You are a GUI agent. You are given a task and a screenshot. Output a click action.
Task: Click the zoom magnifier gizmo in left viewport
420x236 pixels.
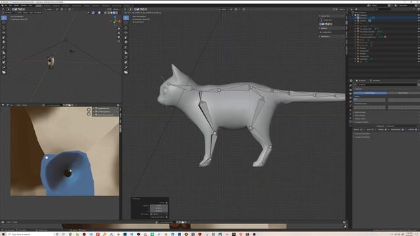(x=119, y=29)
